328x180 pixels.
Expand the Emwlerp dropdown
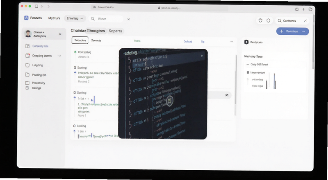pyautogui.click(x=75, y=18)
